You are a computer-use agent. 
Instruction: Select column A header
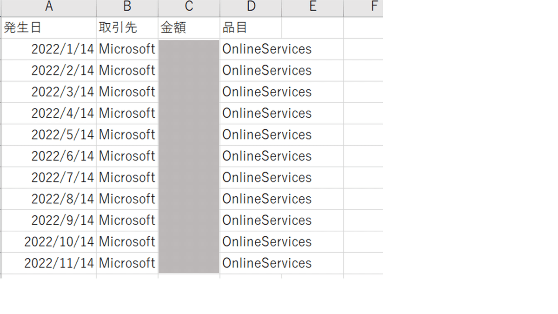(48, 8)
